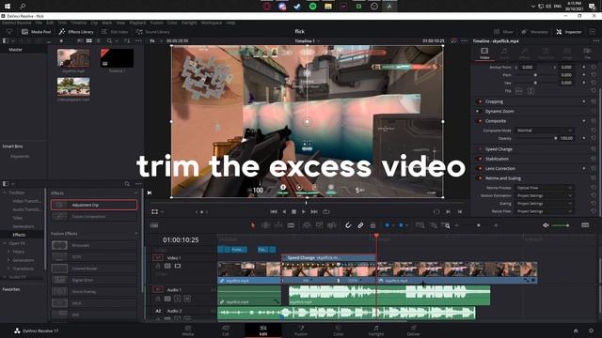Reset the Opacity parameter
Screen dimensions: 602x338
click(x=594, y=138)
